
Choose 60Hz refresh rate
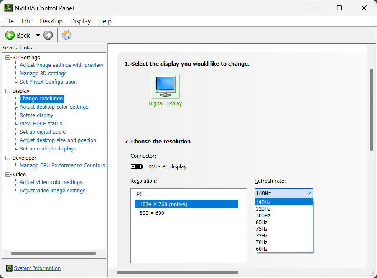click(284, 249)
